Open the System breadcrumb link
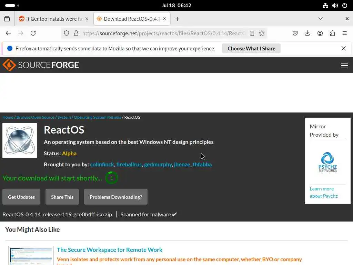This screenshot has width=353, height=265. click(x=64, y=117)
